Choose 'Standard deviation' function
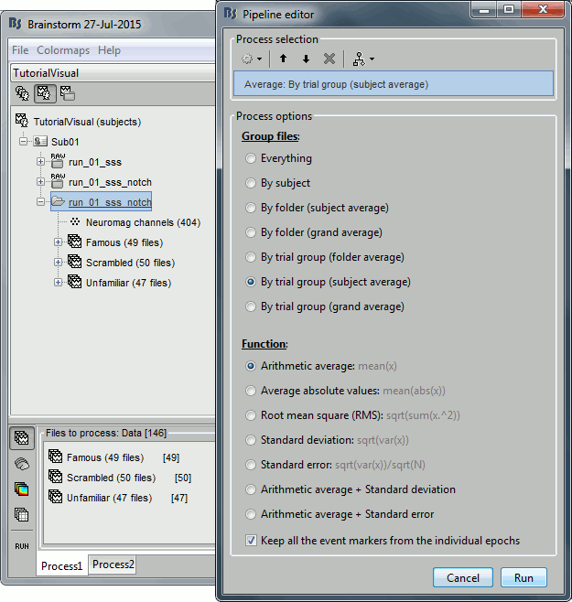572x602 pixels. click(251, 440)
